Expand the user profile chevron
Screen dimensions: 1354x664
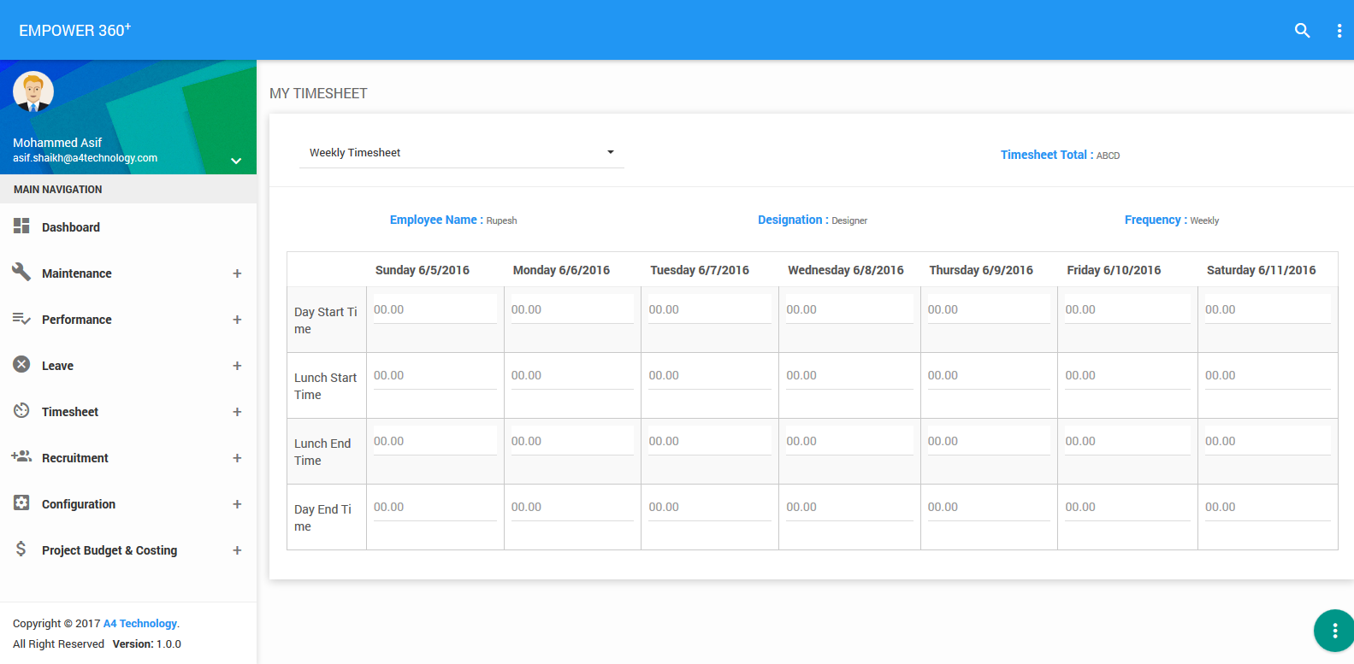click(236, 161)
